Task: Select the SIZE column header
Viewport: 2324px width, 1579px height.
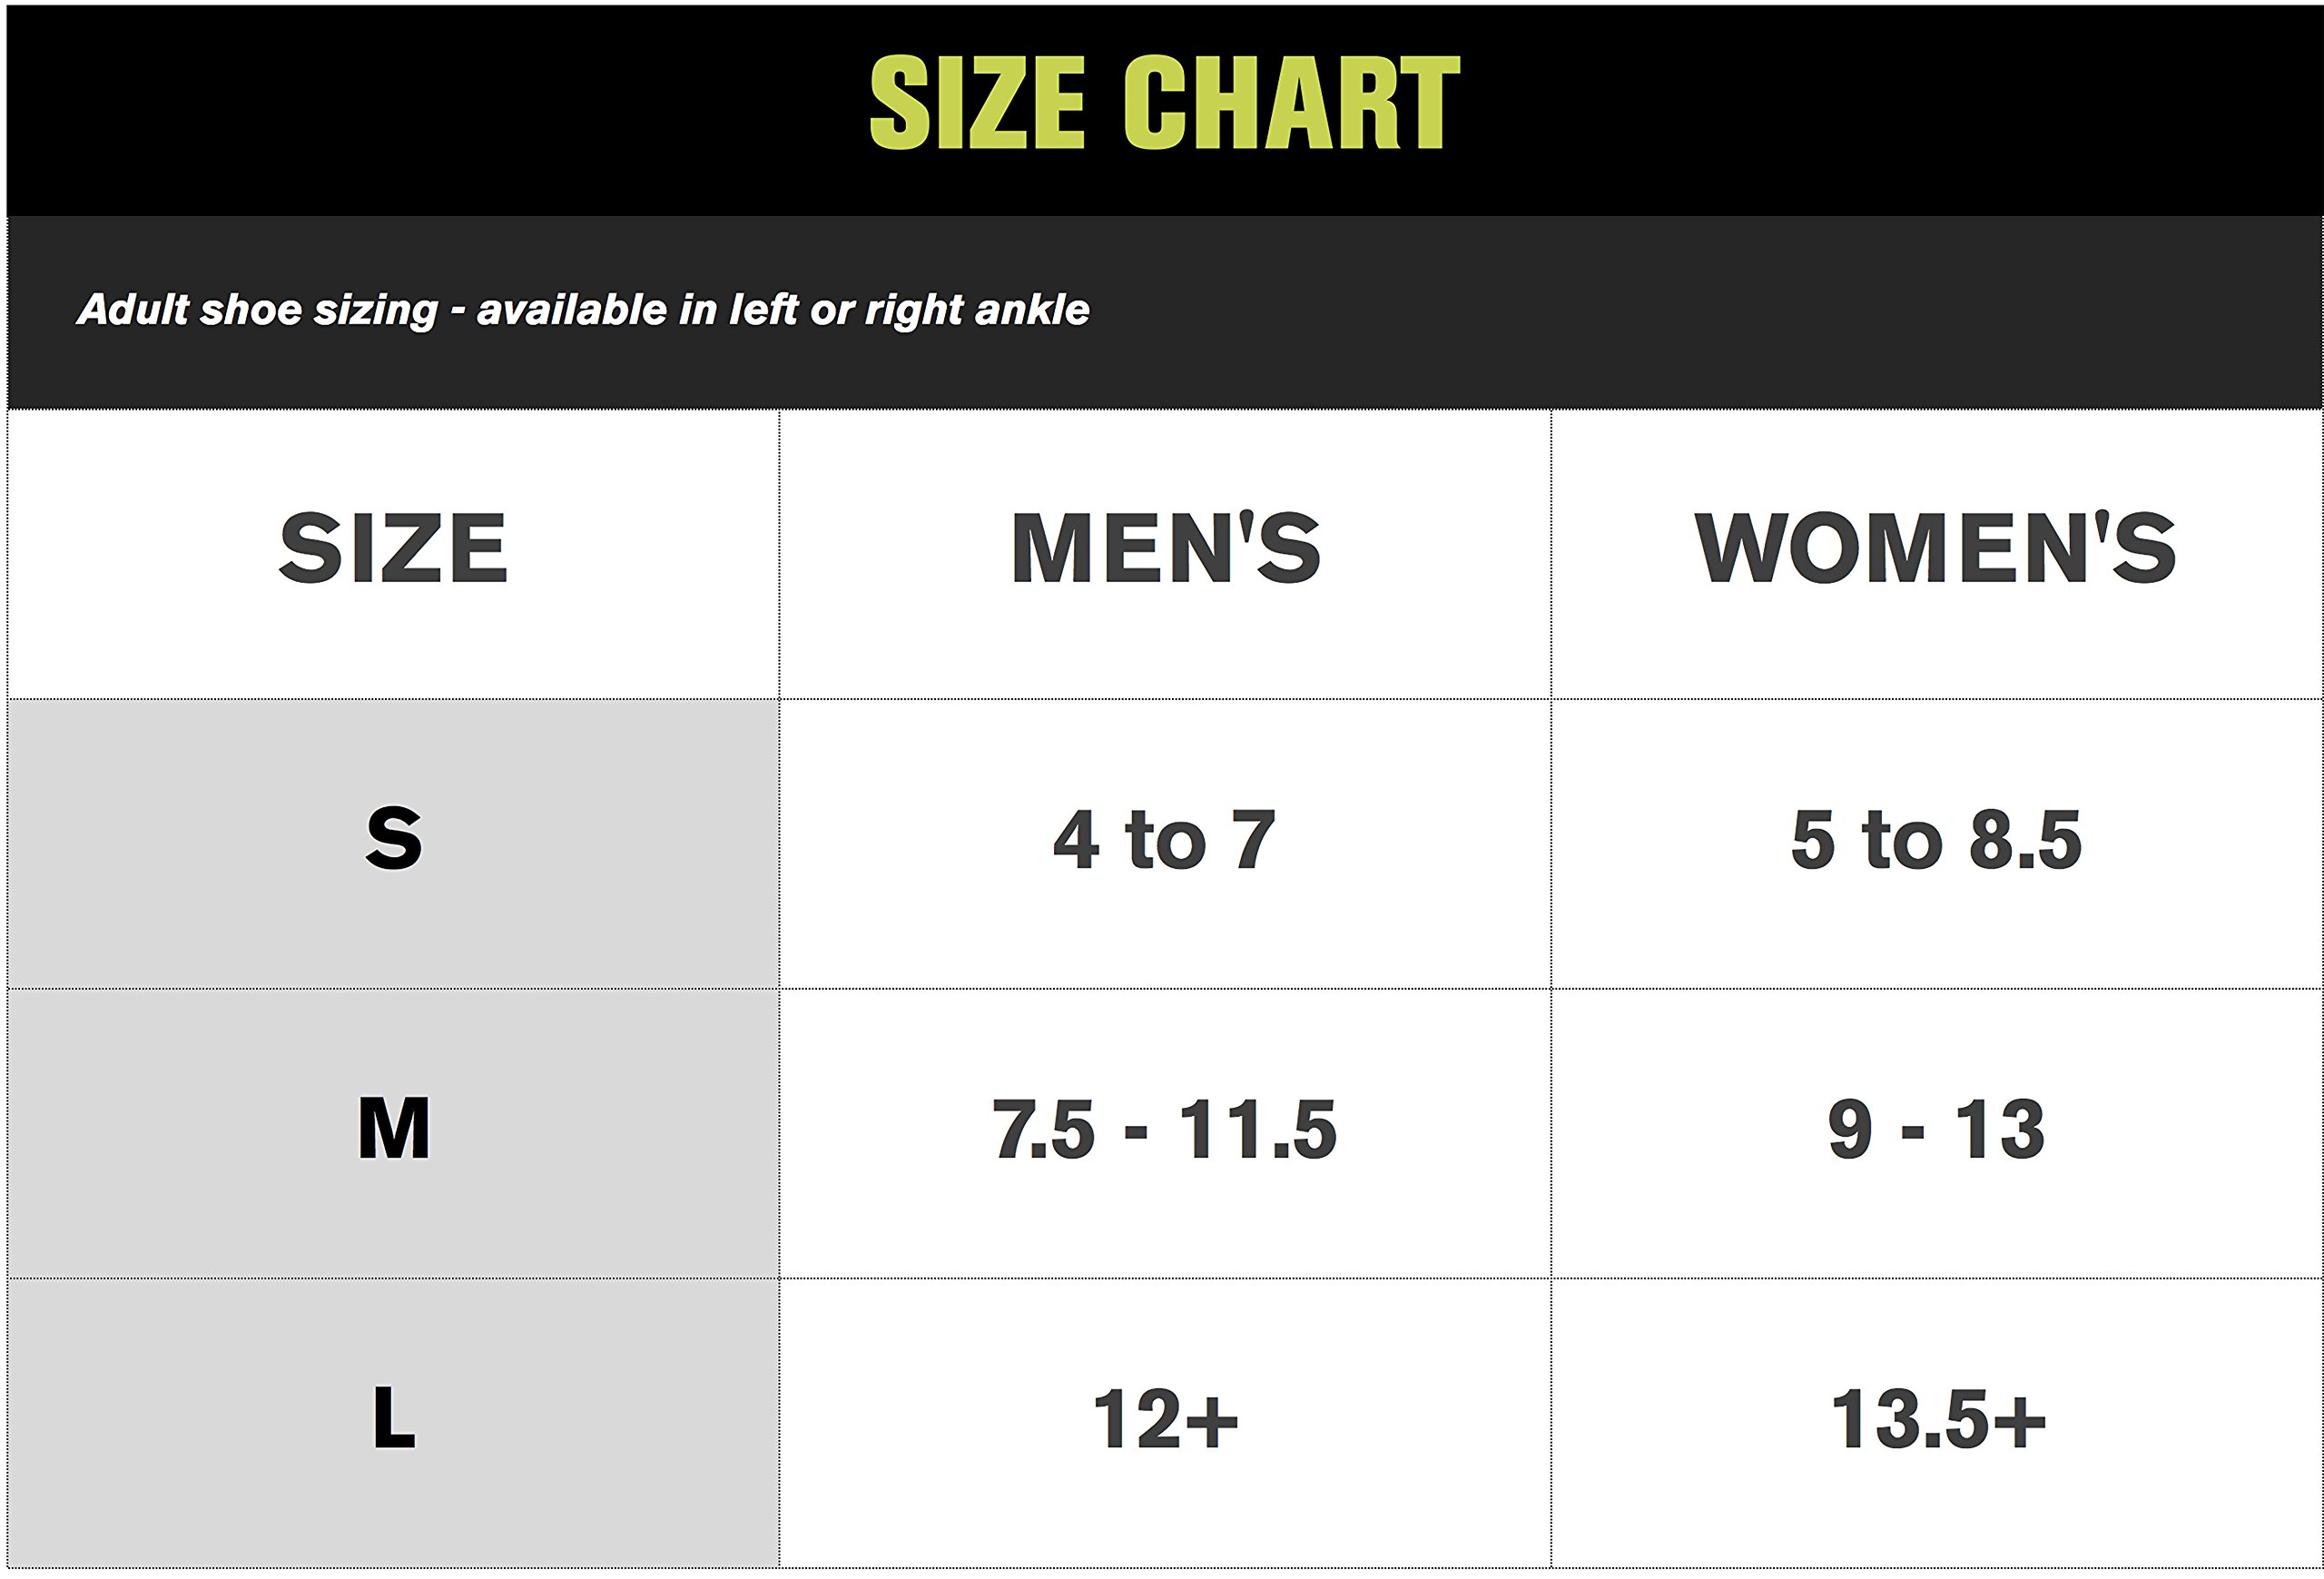Action: coord(393,548)
